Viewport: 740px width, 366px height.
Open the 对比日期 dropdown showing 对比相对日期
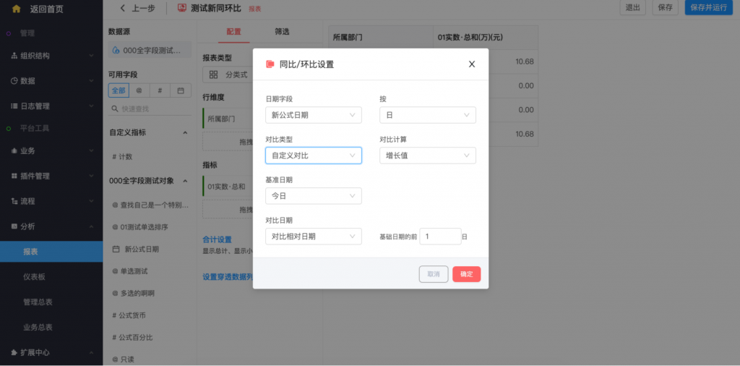(x=313, y=237)
